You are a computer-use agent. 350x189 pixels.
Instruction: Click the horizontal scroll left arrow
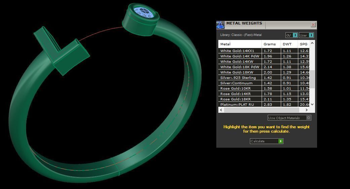pos(221,110)
